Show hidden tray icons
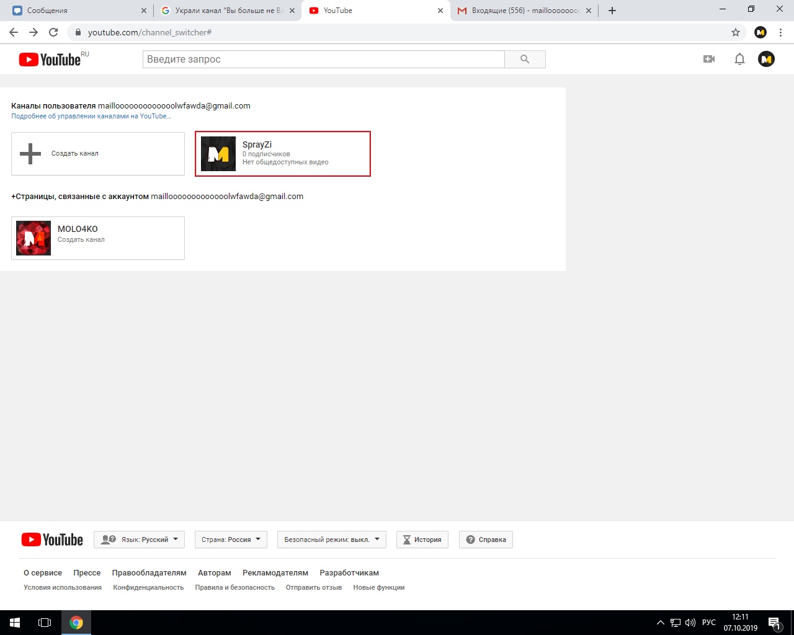 coord(660,623)
